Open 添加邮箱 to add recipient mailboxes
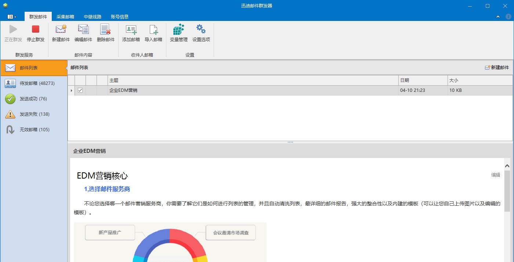 click(131, 33)
